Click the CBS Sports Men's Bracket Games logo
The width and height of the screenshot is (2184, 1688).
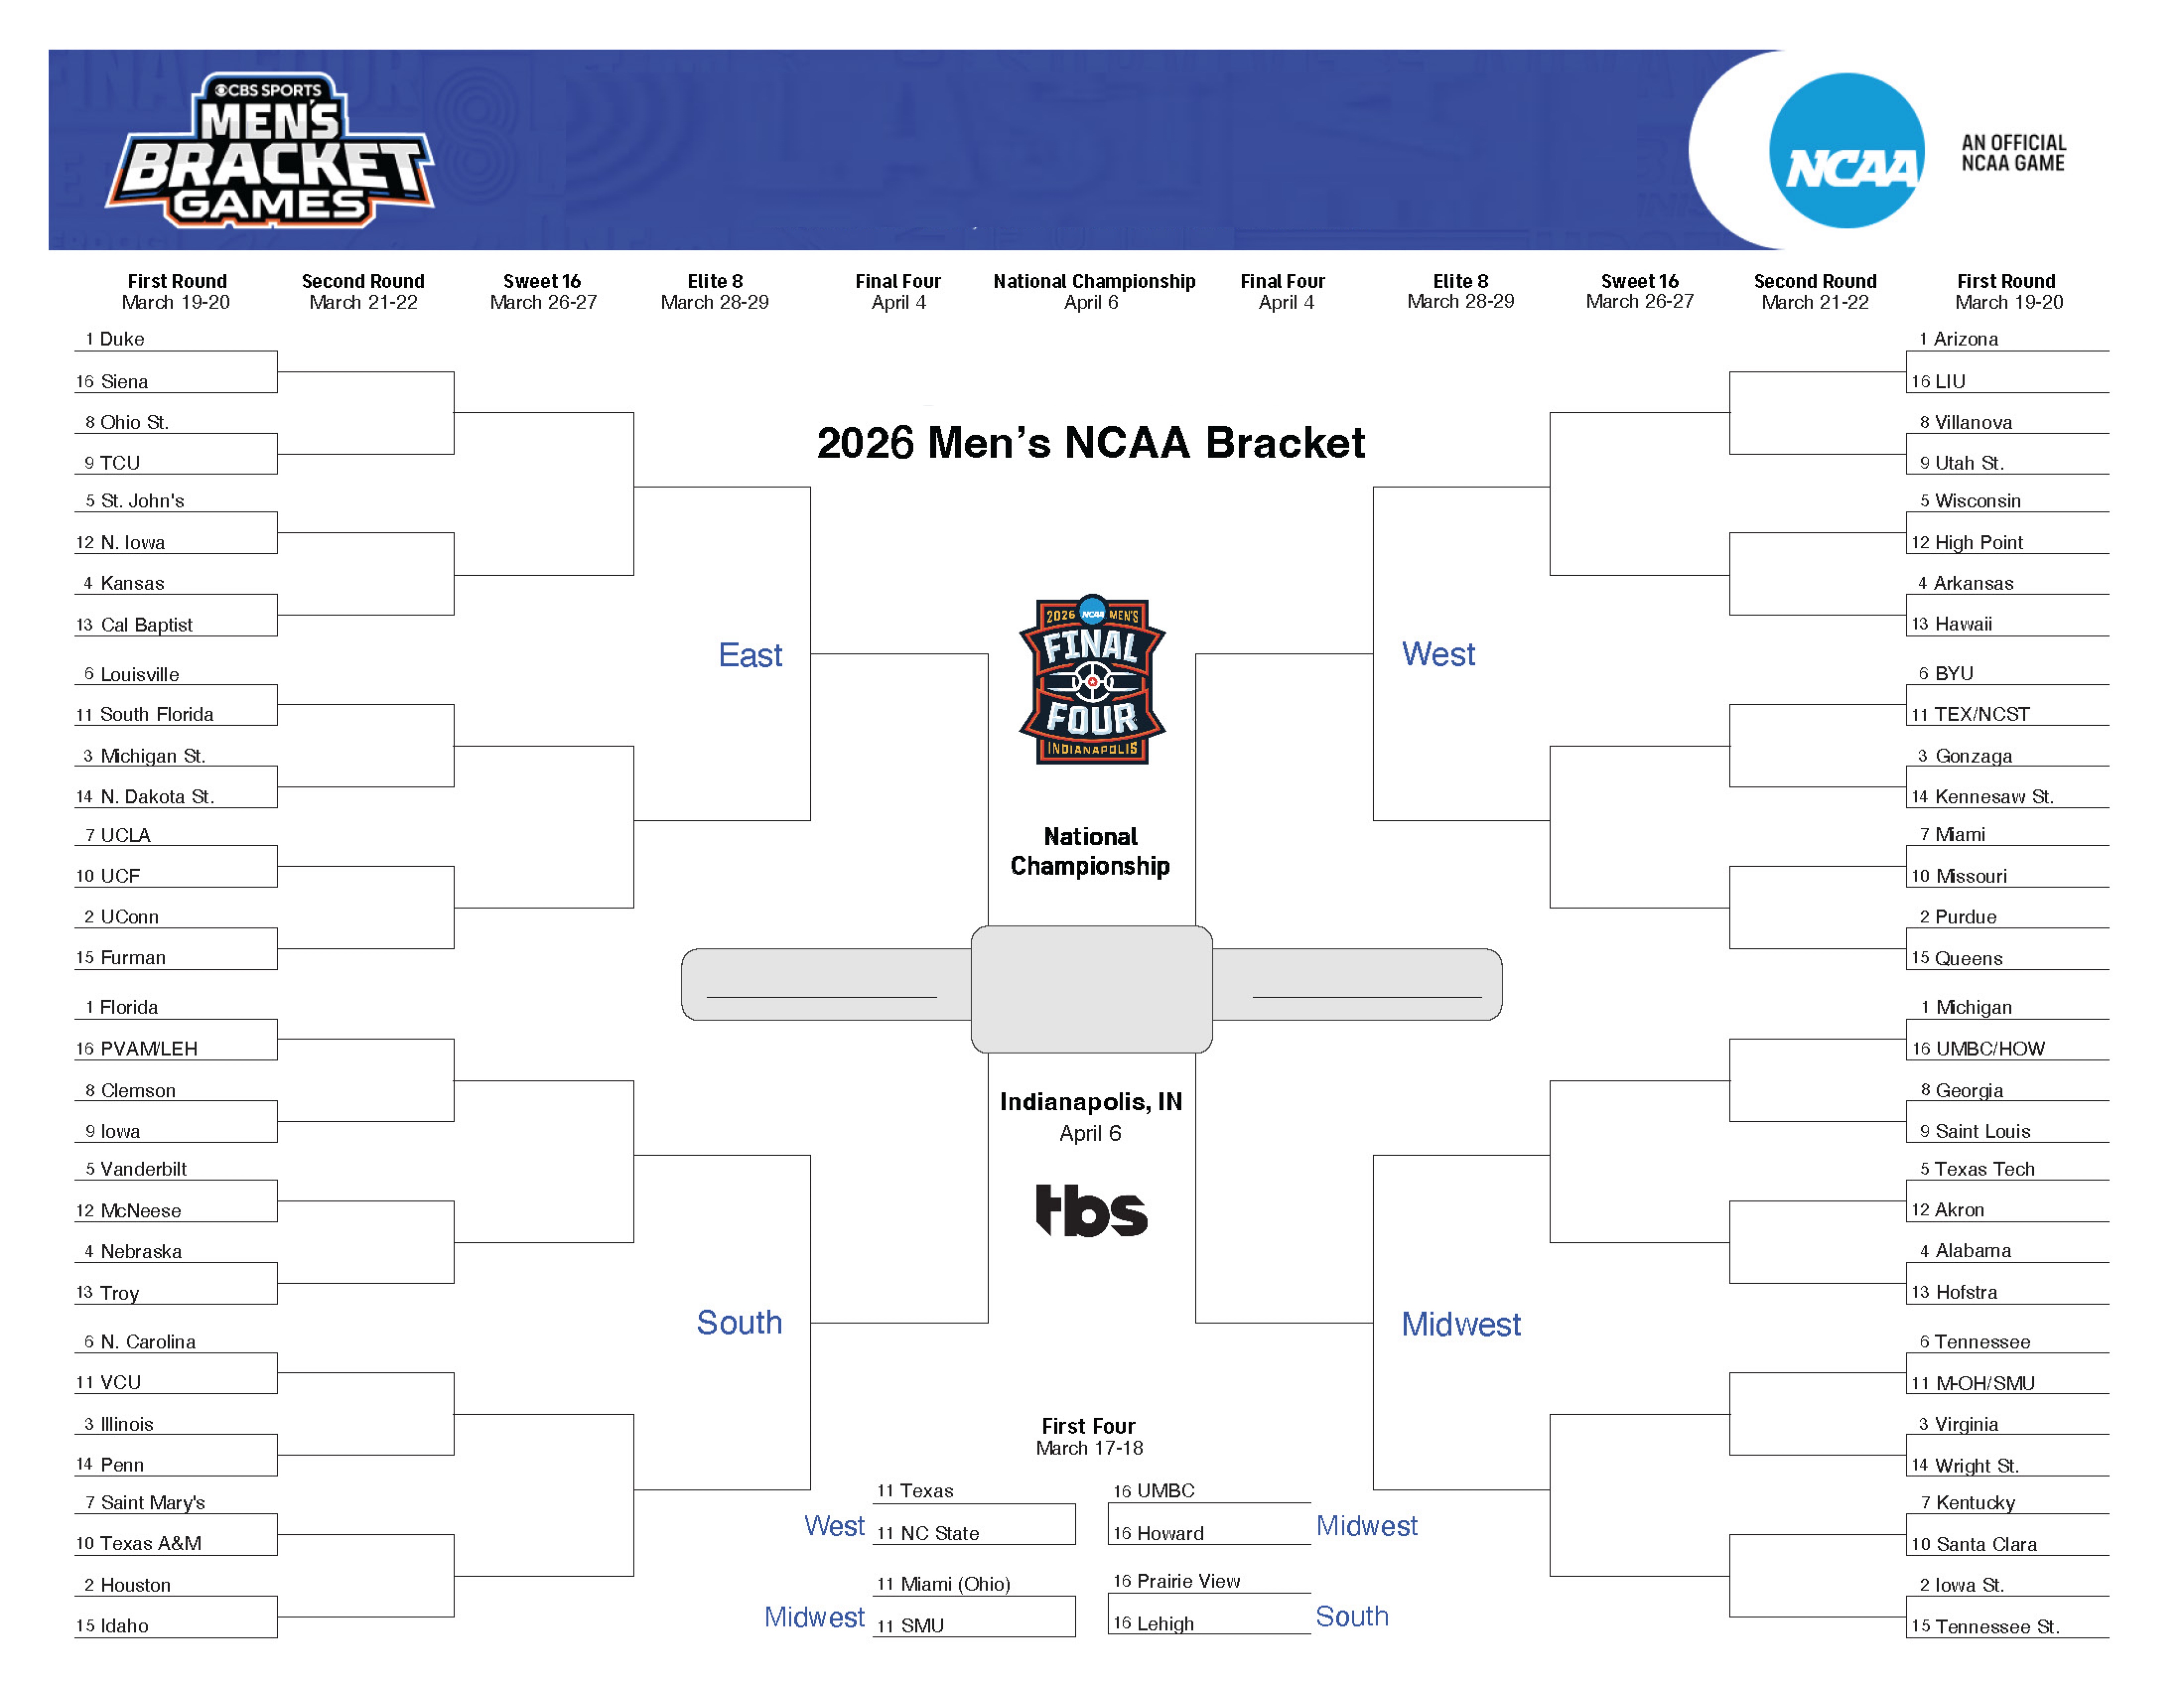(x=270, y=150)
